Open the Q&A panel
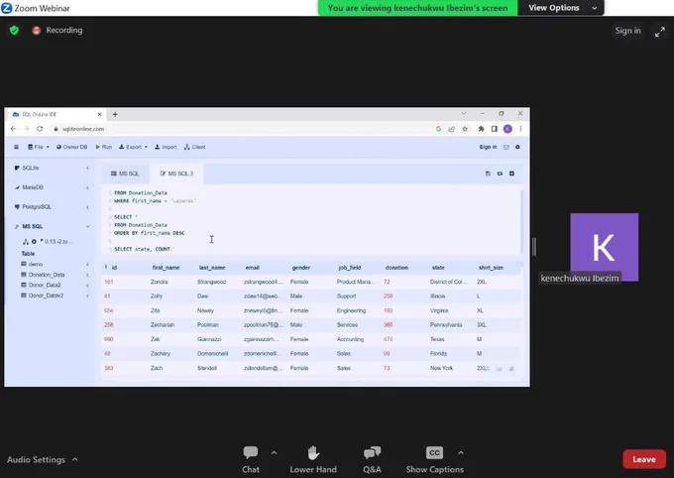 point(372,459)
